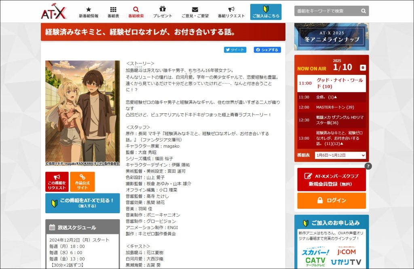
Task: Click the 加島龍斗：花江夏樹 cast line
Action: [x=144, y=252]
